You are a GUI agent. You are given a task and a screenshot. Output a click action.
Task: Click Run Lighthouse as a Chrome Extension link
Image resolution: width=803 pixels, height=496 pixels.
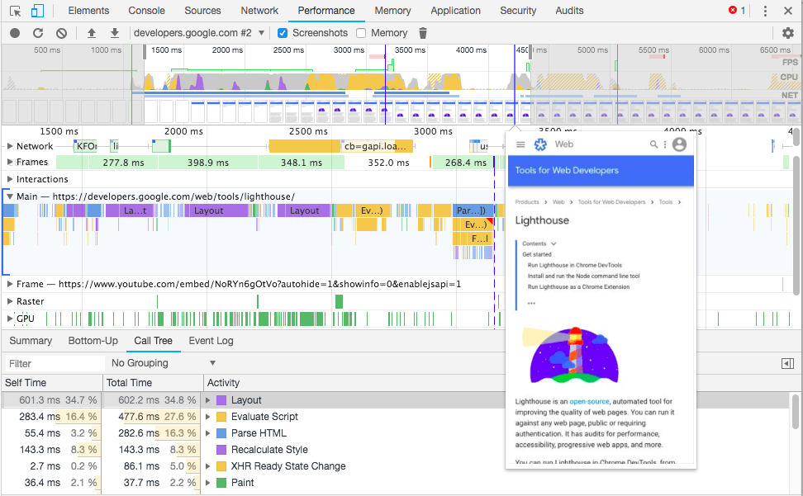pyautogui.click(x=578, y=287)
